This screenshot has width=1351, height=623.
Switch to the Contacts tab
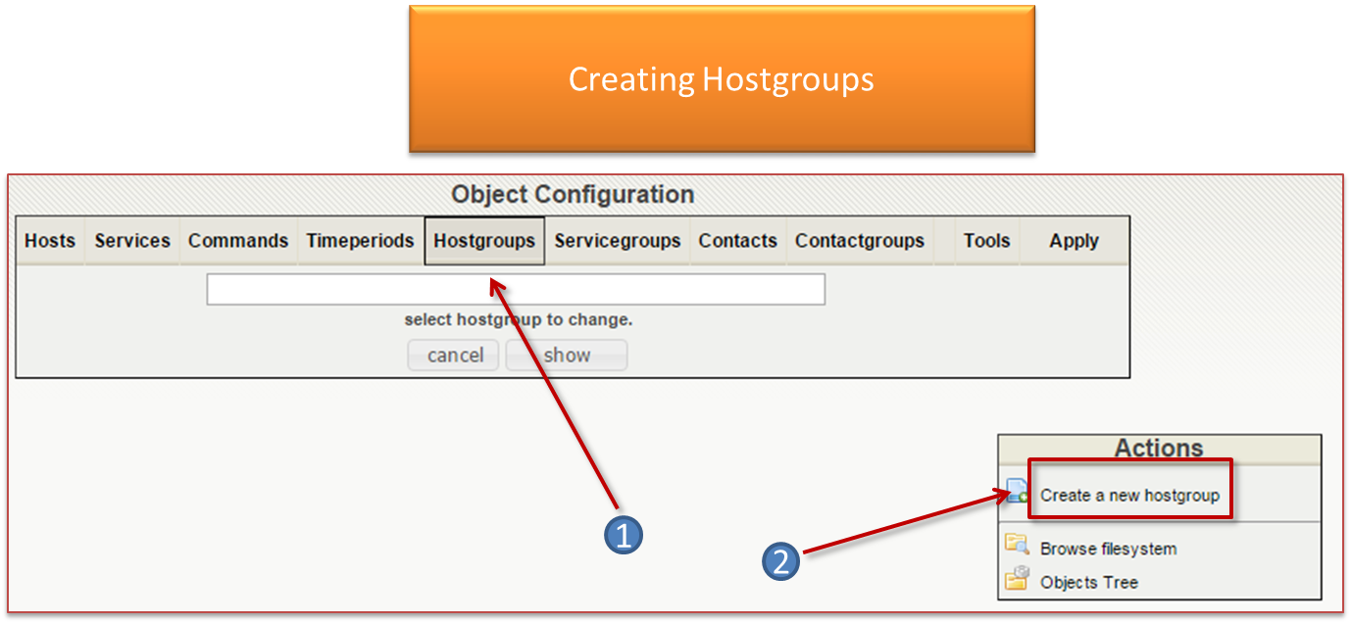click(737, 241)
